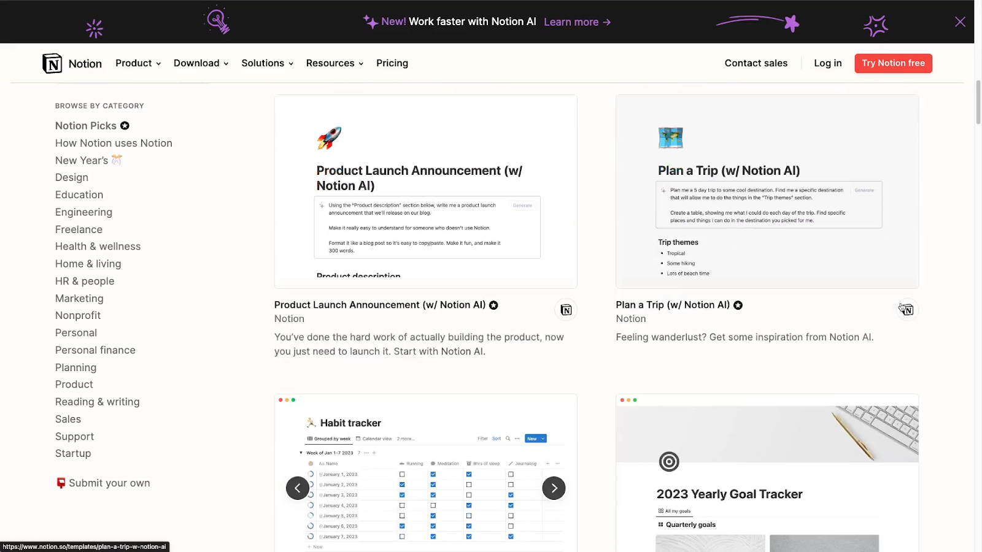Screen dimensions: 982x552
Task: Tick the Running checkbox for January 1
Action: pyautogui.click(x=401, y=474)
